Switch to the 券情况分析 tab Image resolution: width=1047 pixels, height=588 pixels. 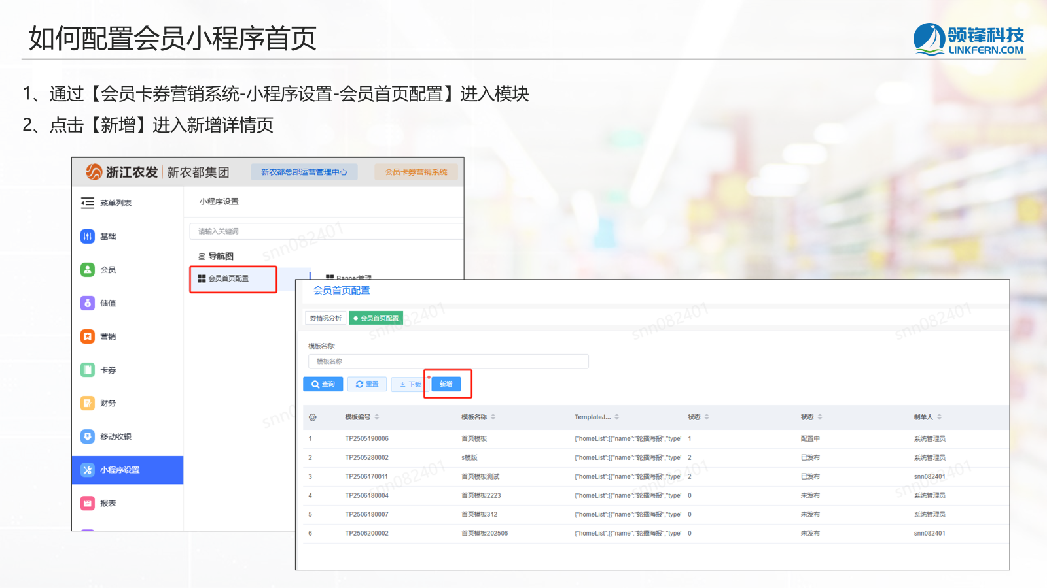pyautogui.click(x=325, y=318)
